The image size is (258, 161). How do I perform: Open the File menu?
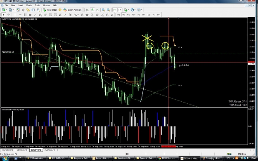click(7, 5)
